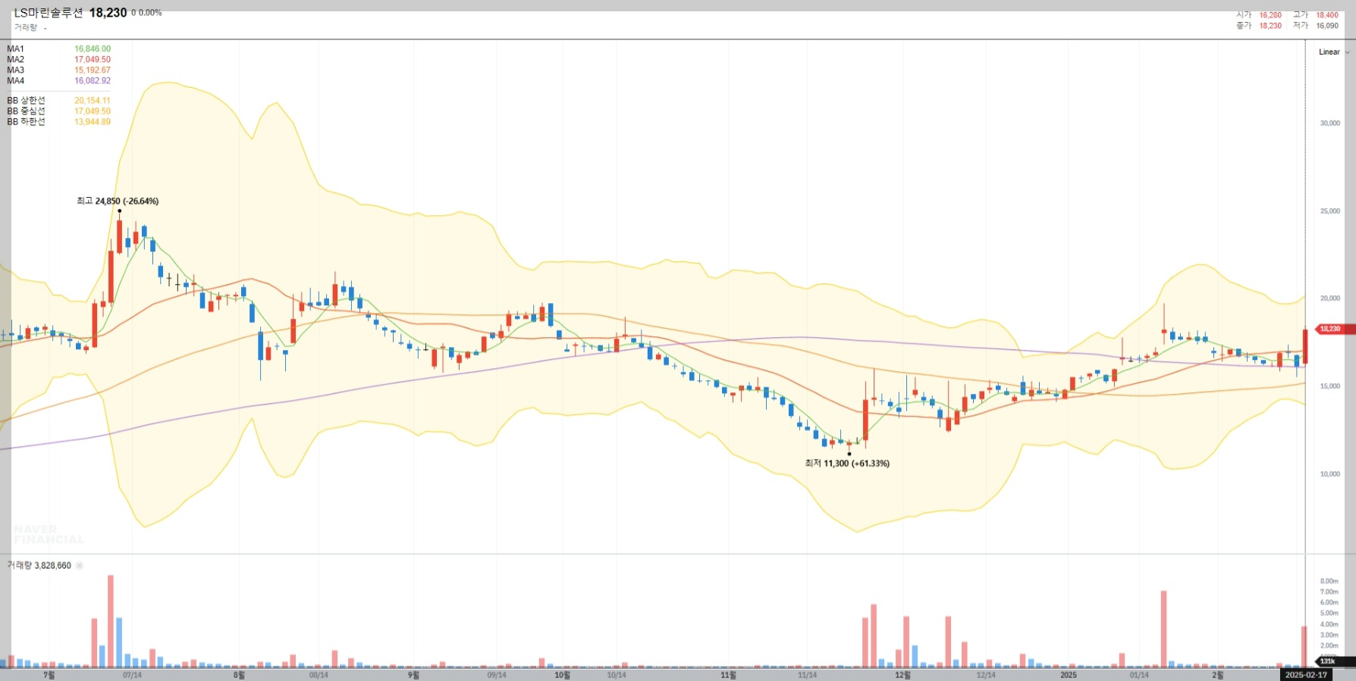Click the 8.00m volume axis label
The width and height of the screenshot is (1356, 681).
pyautogui.click(x=1329, y=581)
